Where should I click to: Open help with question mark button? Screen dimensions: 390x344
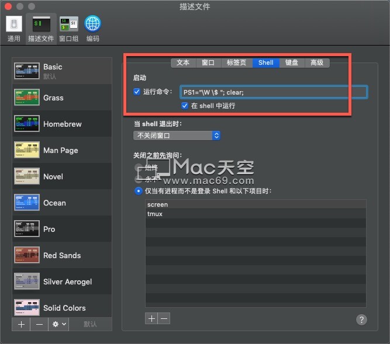[361, 319]
